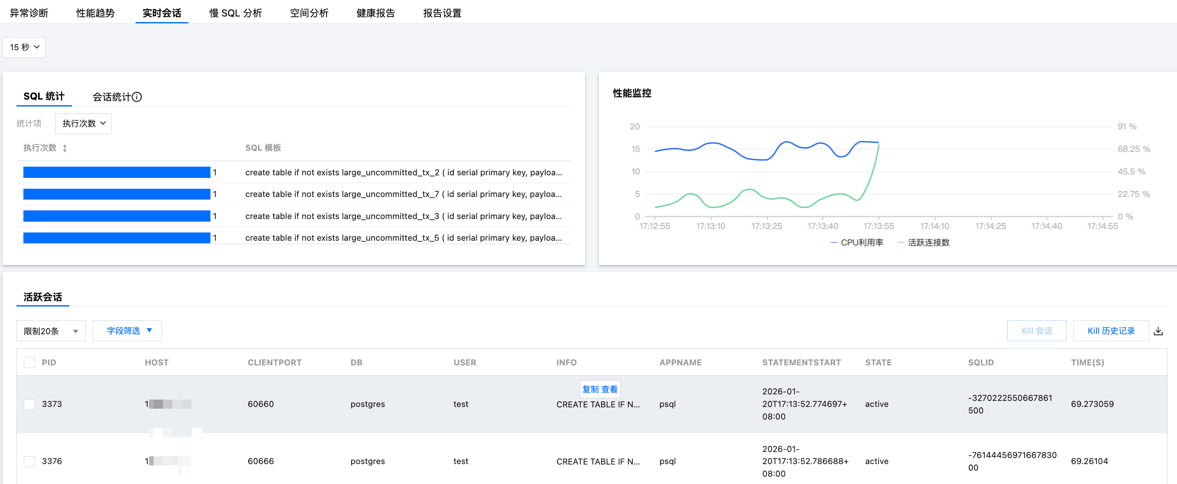Click the 查看 link in the INFO tooltip
The image size is (1177, 484).
610,389
